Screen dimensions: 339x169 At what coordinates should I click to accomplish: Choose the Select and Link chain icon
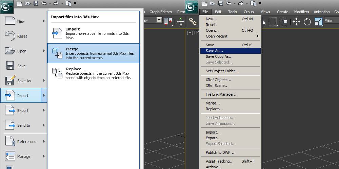[193, 21]
